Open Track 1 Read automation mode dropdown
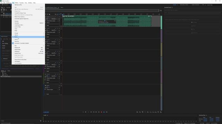Viewport: 222px width, 124px height. point(53,25)
